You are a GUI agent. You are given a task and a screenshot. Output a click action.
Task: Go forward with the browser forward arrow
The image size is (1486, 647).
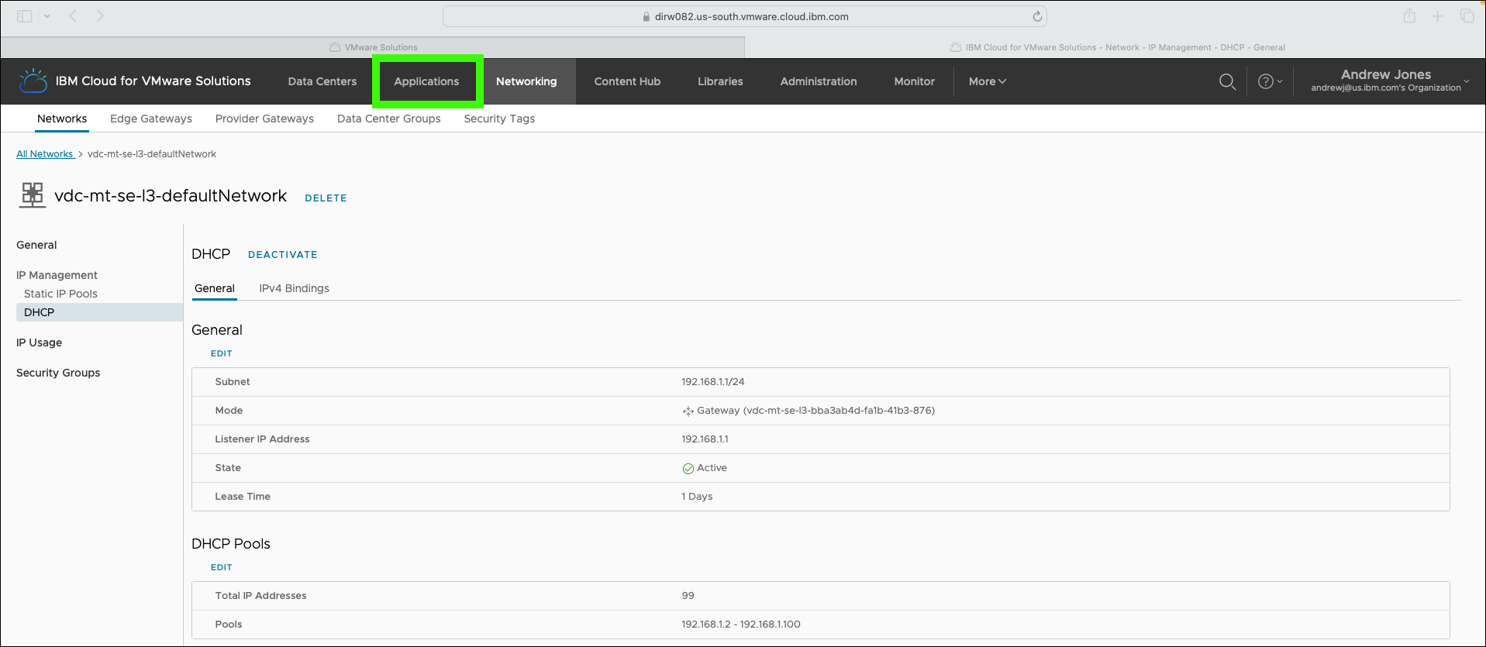pos(100,16)
